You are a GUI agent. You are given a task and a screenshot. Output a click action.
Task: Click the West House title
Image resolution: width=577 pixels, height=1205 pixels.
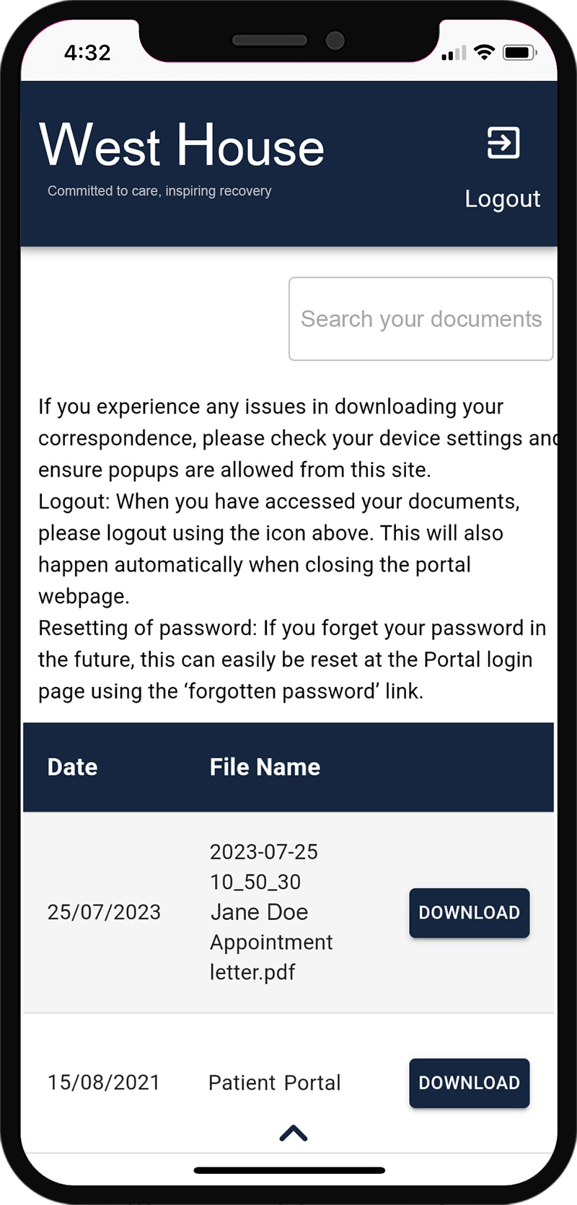coord(182,146)
